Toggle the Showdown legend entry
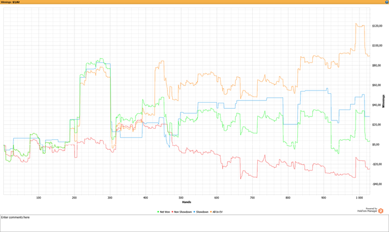The image size is (389, 232). tap(201, 212)
